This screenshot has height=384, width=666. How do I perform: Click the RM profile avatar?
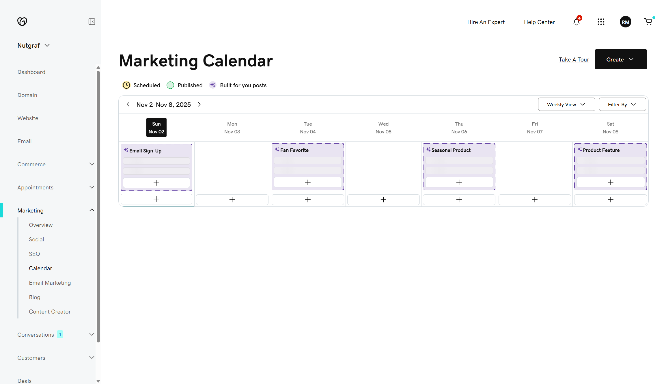626,22
